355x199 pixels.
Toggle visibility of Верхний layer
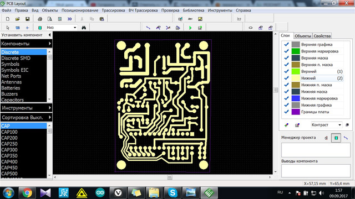[x=286, y=71]
